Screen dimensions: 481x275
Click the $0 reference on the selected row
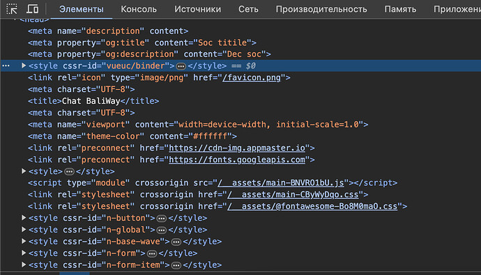click(251, 66)
